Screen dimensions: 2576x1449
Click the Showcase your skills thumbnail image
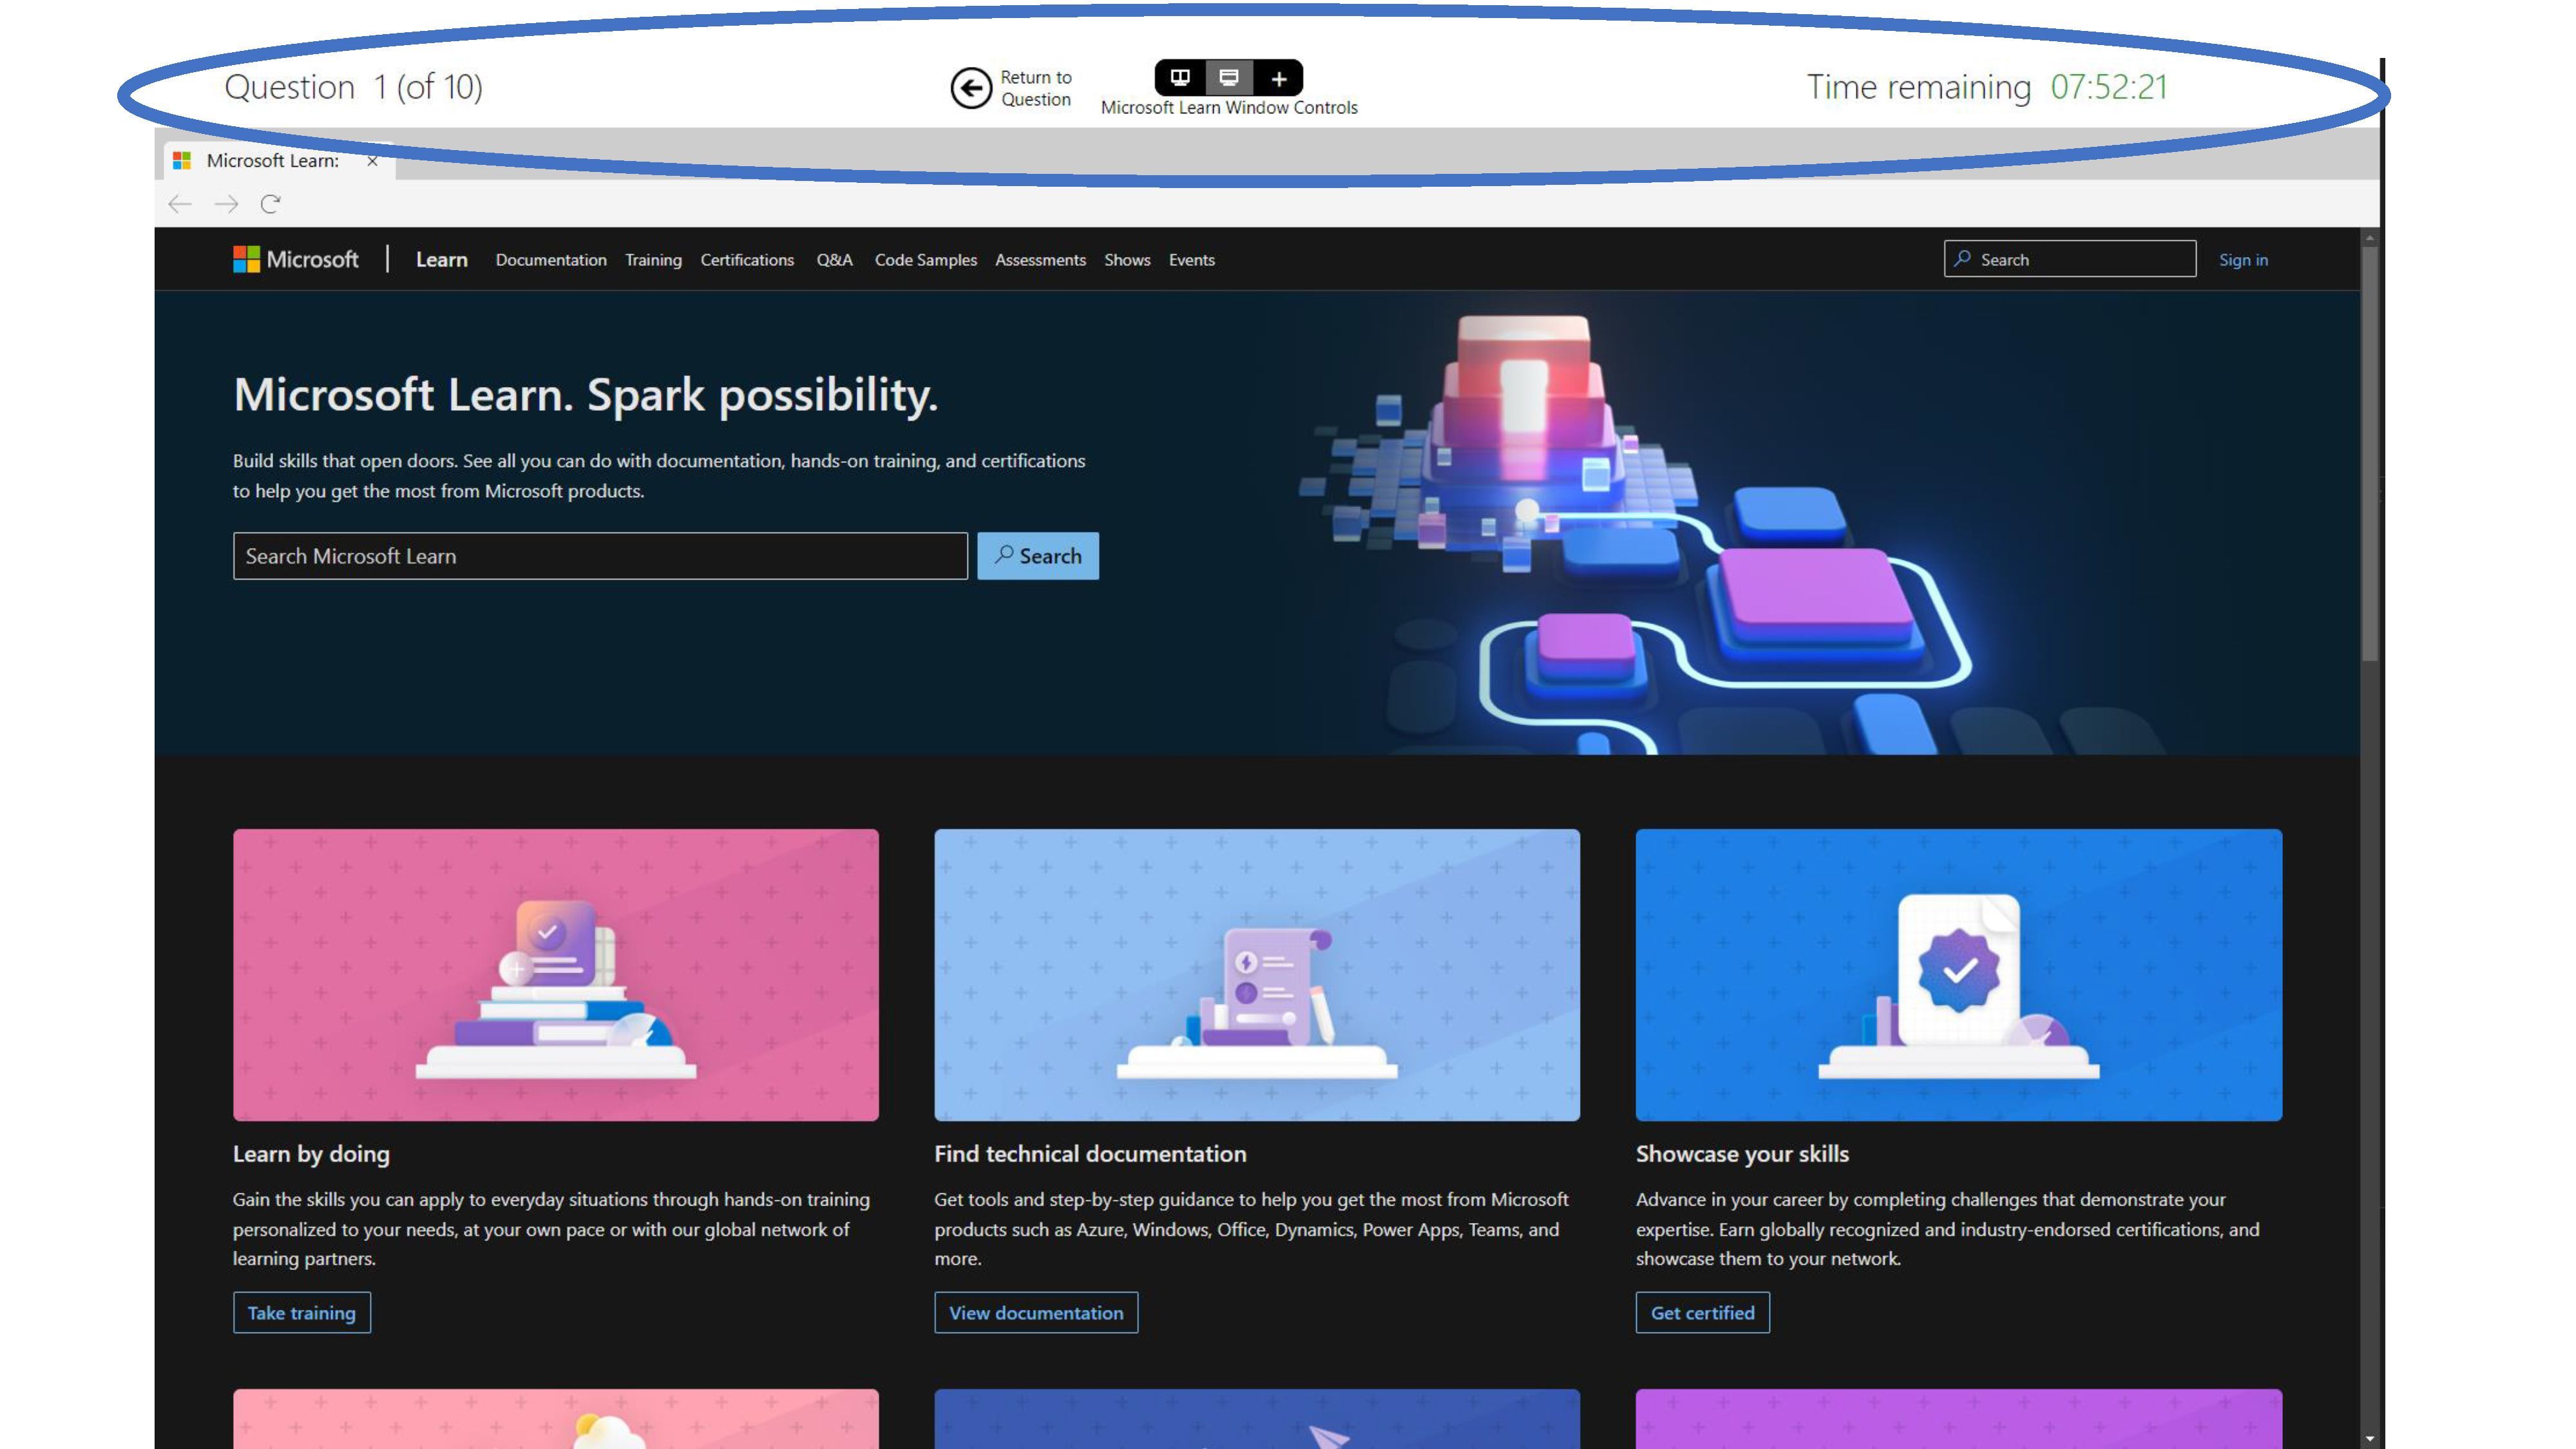click(x=1958, y=974)
